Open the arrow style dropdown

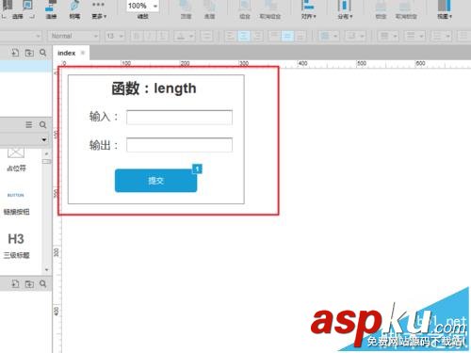pos(441,36)
